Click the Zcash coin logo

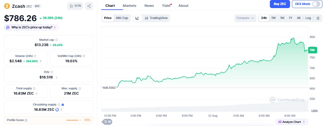click(7, 6)
